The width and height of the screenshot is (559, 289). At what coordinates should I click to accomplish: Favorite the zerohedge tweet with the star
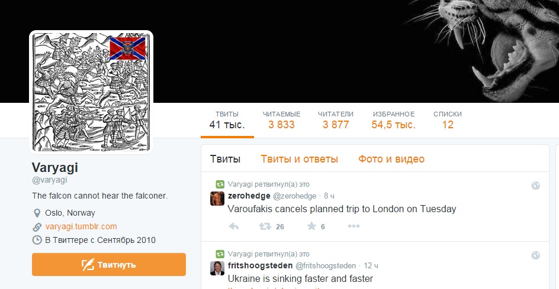[x=311, y=226]
